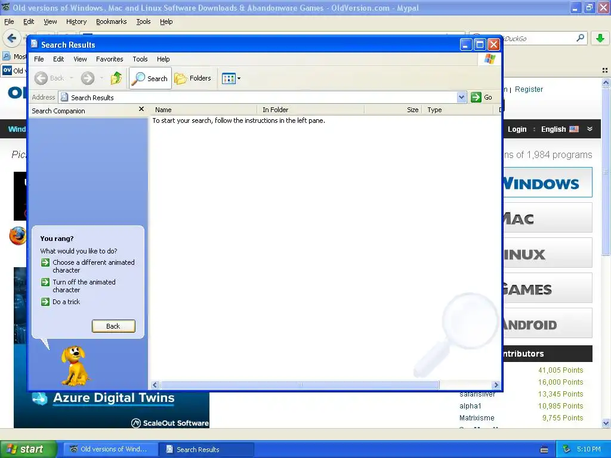
Task: Click the magnifier icon in DuckDuckGo search box
Action: tap(580, 38)
